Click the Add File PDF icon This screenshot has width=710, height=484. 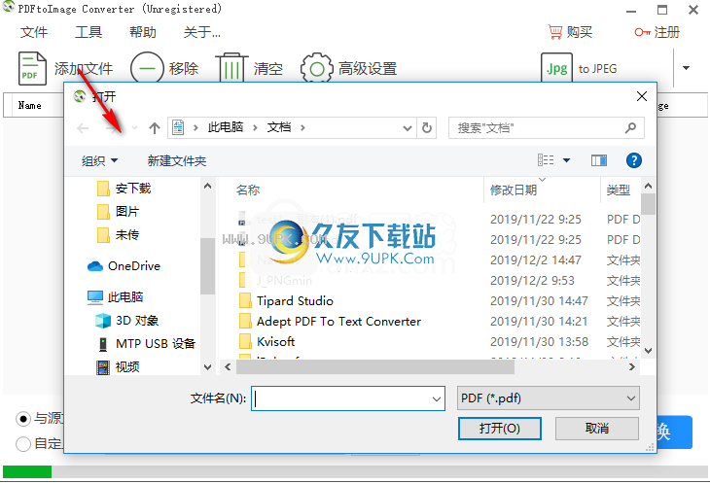(32, 68)
